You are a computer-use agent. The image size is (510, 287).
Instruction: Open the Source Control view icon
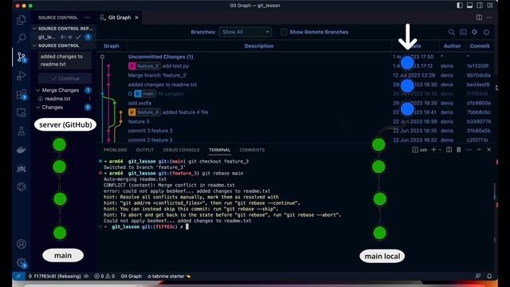point(22,57)
